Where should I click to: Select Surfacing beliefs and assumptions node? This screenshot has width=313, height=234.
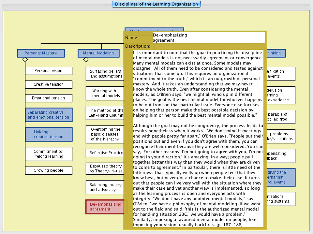pos(105,74)
